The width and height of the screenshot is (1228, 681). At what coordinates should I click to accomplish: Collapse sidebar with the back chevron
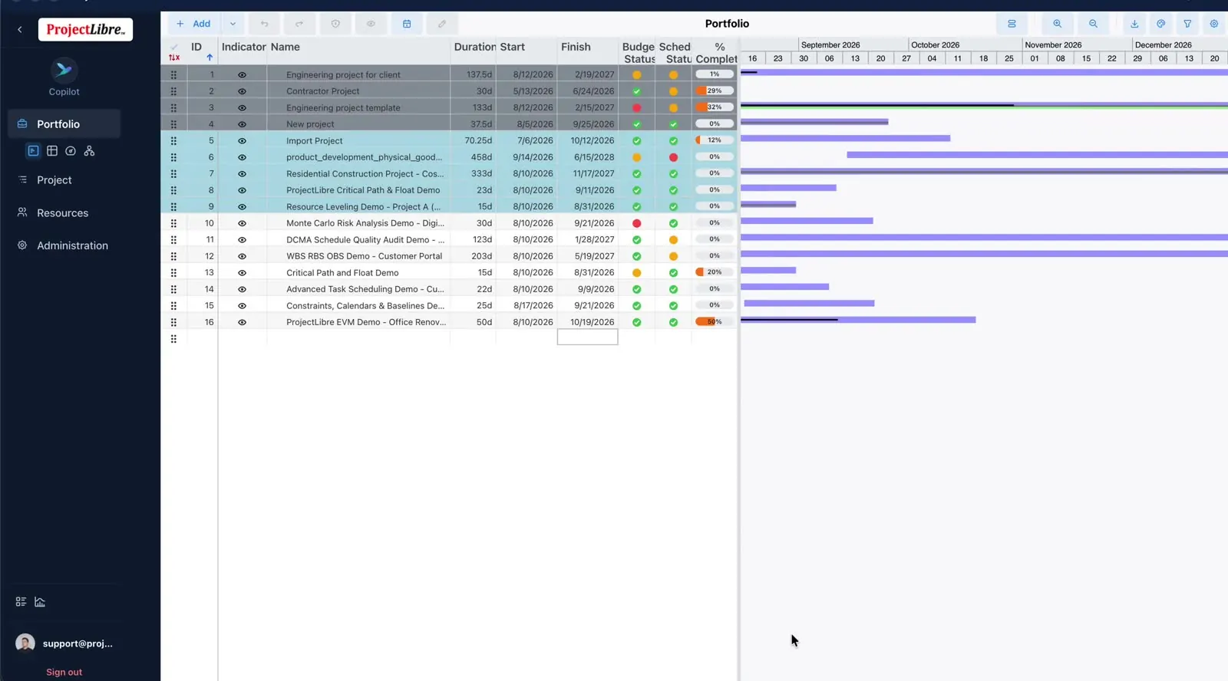pyautogui.click(x=20, y=30)
